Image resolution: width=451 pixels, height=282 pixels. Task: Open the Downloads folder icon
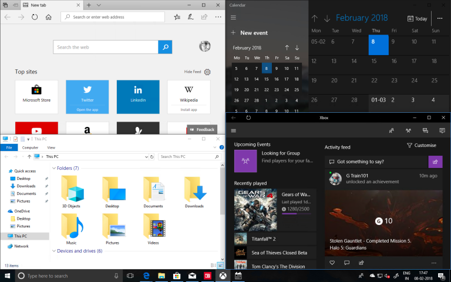tap(195, 189)
